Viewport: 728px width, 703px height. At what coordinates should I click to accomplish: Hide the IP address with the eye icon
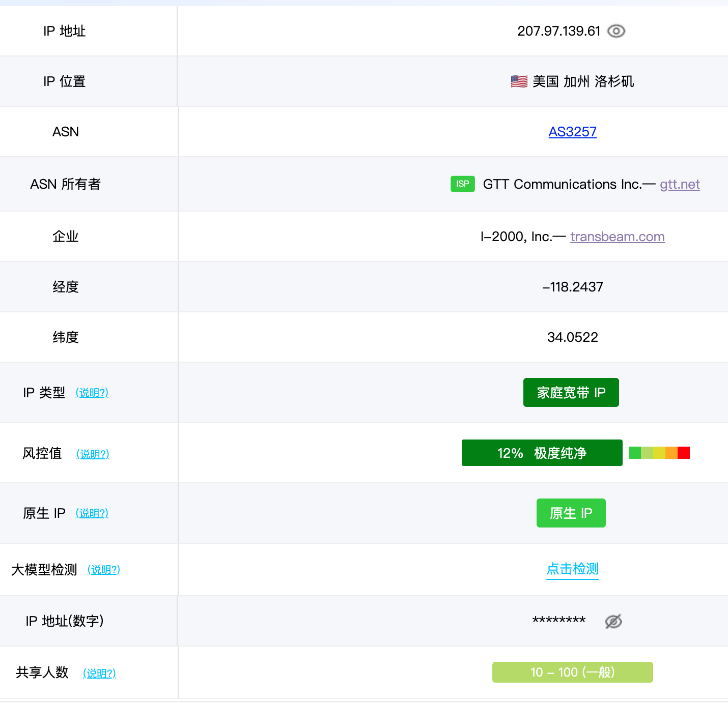pos(616,31)
